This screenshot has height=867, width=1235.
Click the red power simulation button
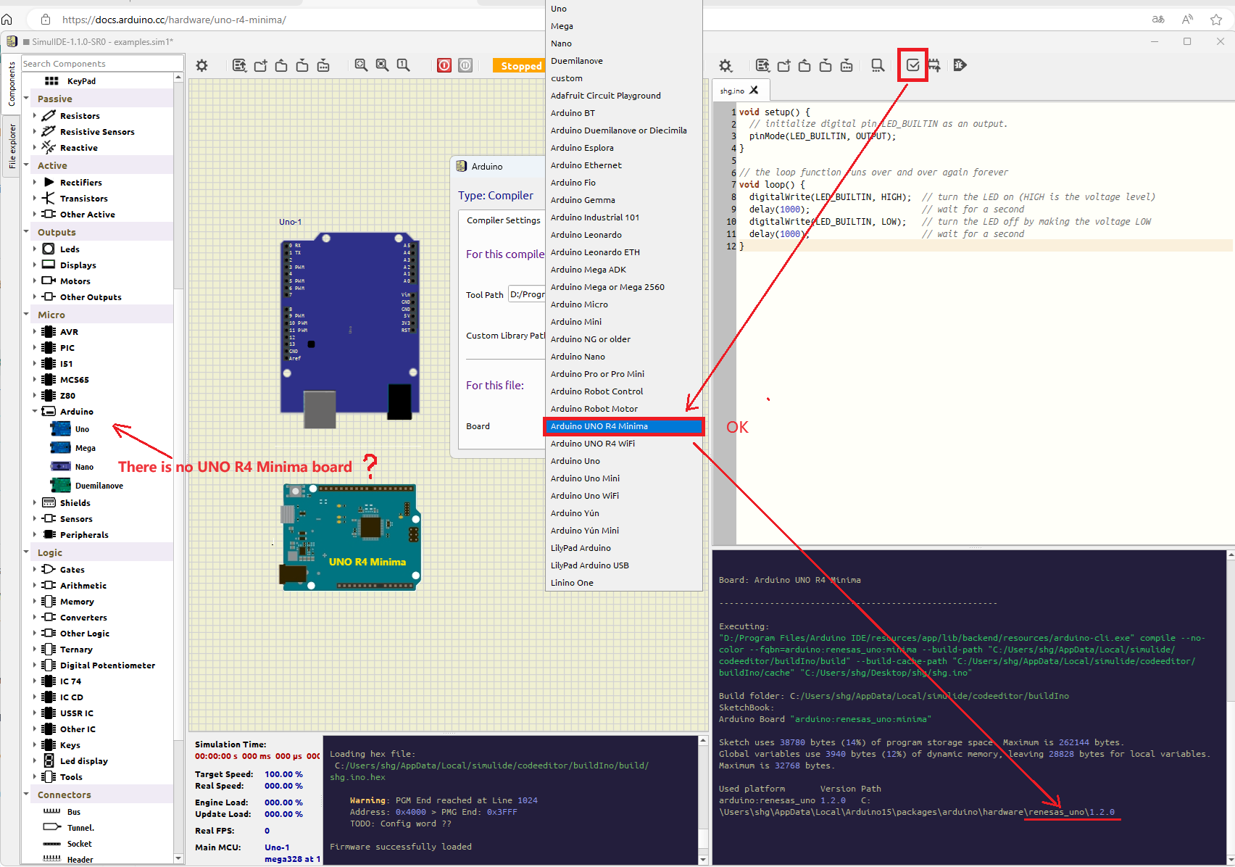tap(444, 65)
